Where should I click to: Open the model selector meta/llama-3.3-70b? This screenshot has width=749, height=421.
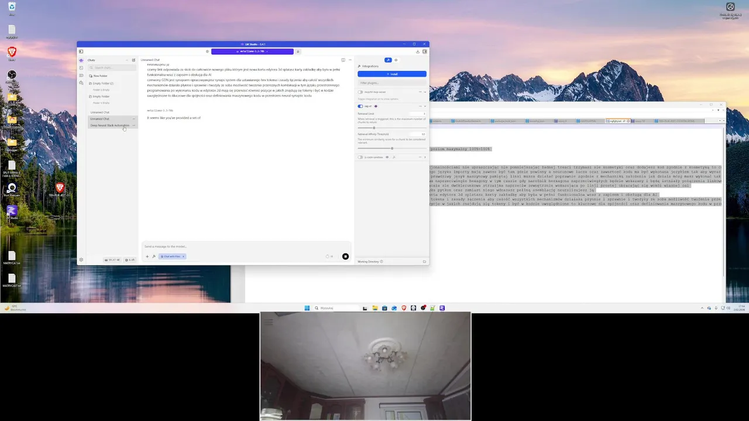252,51
